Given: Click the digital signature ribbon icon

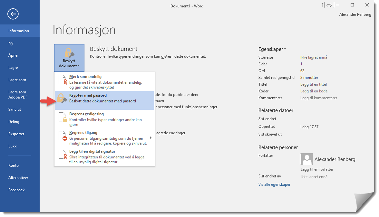Looking at the screenshot, I should click(x=62, y=155).
